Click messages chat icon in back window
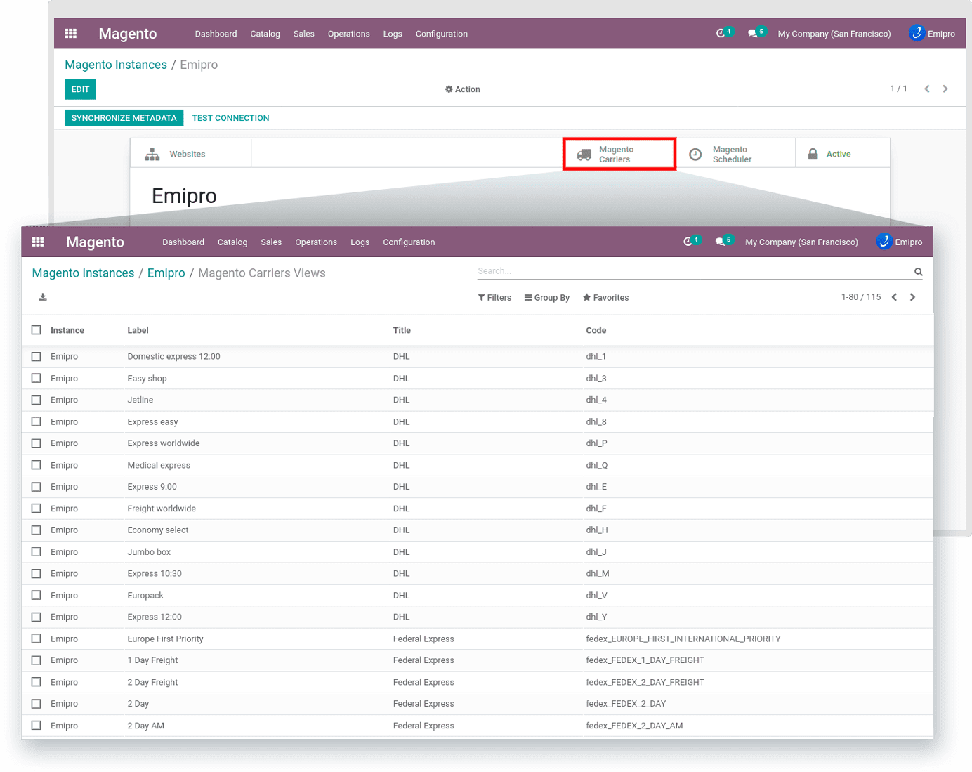The height and width of the screenshot is (772, 972). point(753,33)
